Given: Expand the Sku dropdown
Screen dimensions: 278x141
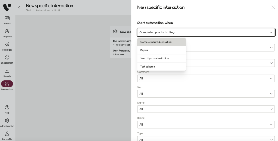Looking at the screenshot, I should tap(206, 94).
